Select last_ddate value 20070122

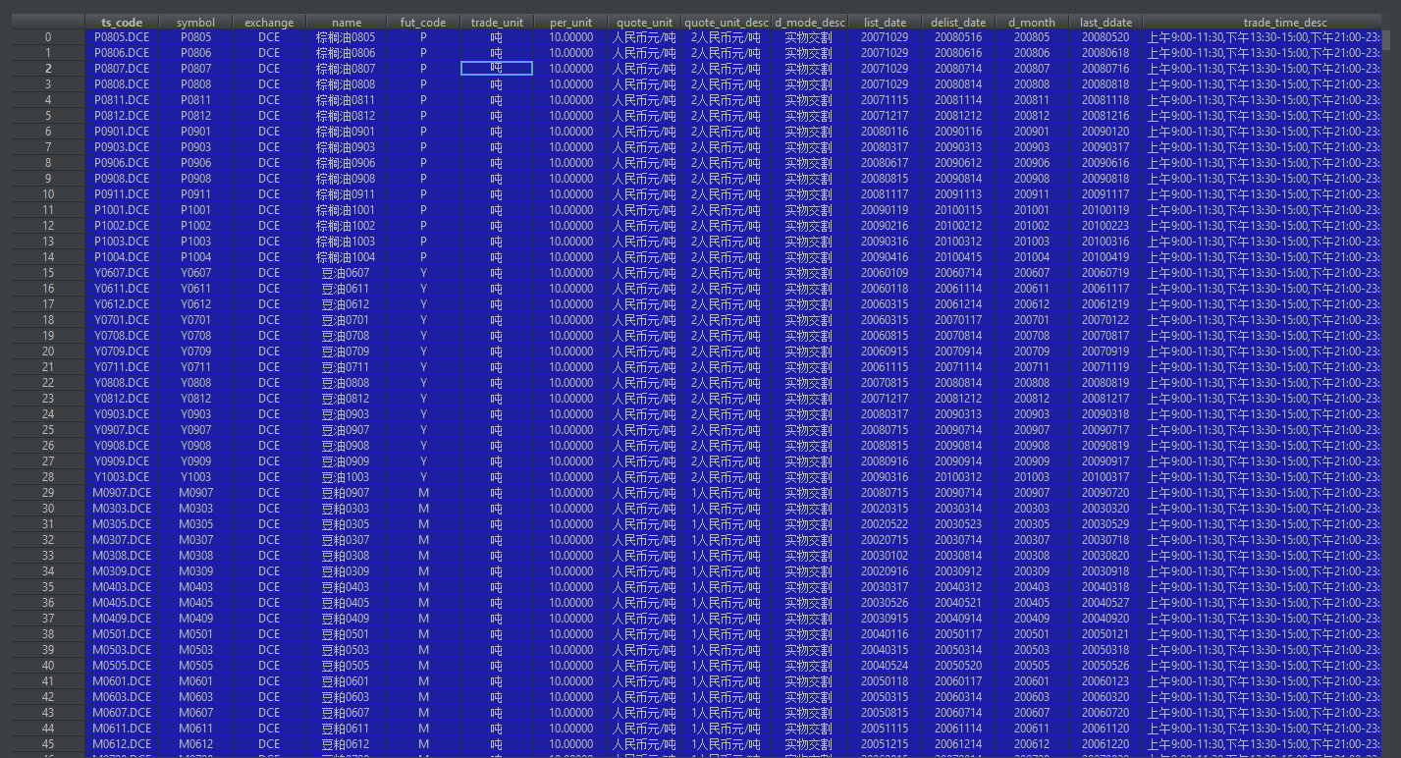(x=1105, y=320)
